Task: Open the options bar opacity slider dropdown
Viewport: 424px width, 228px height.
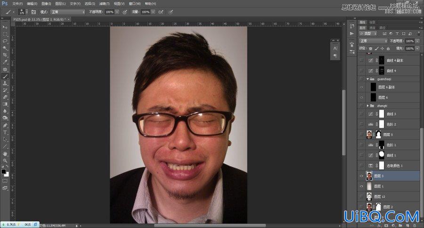Action: [117, 12]
